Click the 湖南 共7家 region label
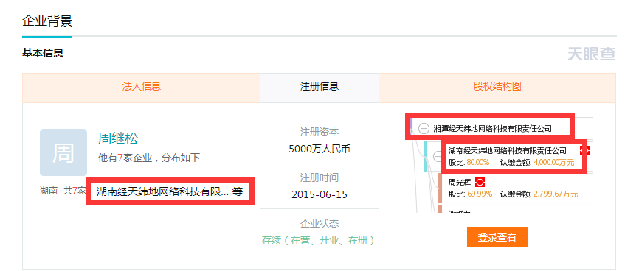This screenshot has height=271, width=625. click(63, 191)
